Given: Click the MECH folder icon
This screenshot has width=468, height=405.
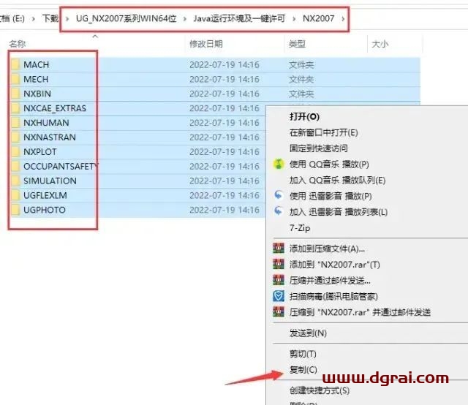Looking at the screenshot, I should click(15, 79).
